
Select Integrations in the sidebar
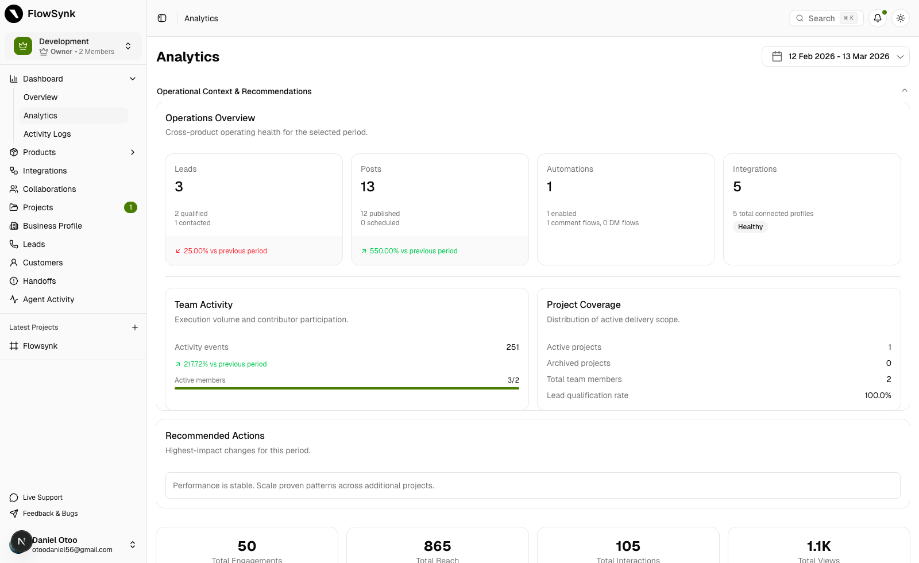pos(44,171)
